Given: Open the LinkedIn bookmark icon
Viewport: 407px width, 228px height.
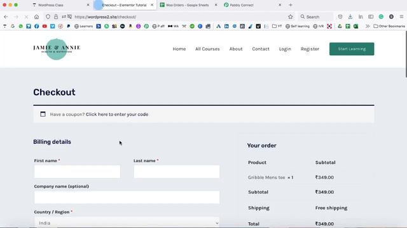Looking at the screenshot, I should point(226,26).
